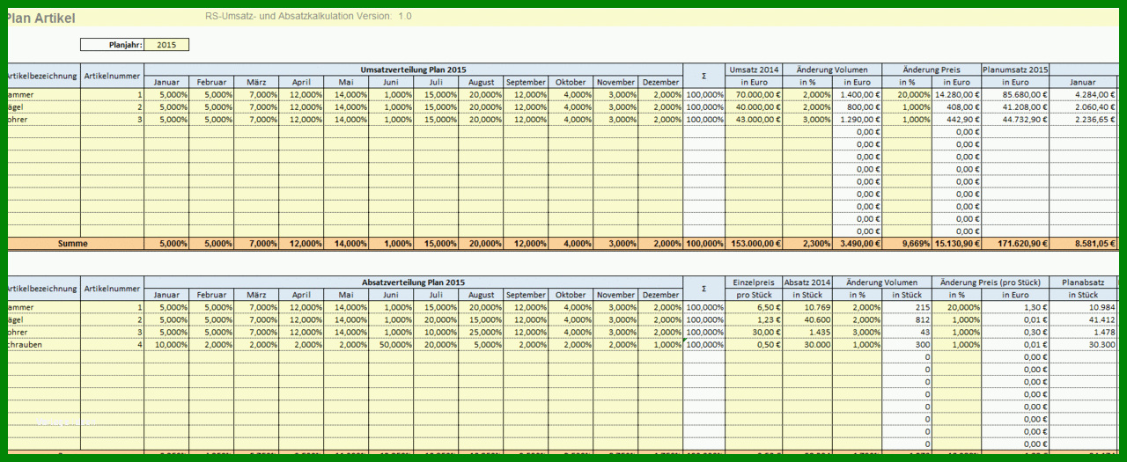This screenshot has width=1127, height=462.
Task: Select the 'Planjahr:' label cell
Action: point(112,45)
